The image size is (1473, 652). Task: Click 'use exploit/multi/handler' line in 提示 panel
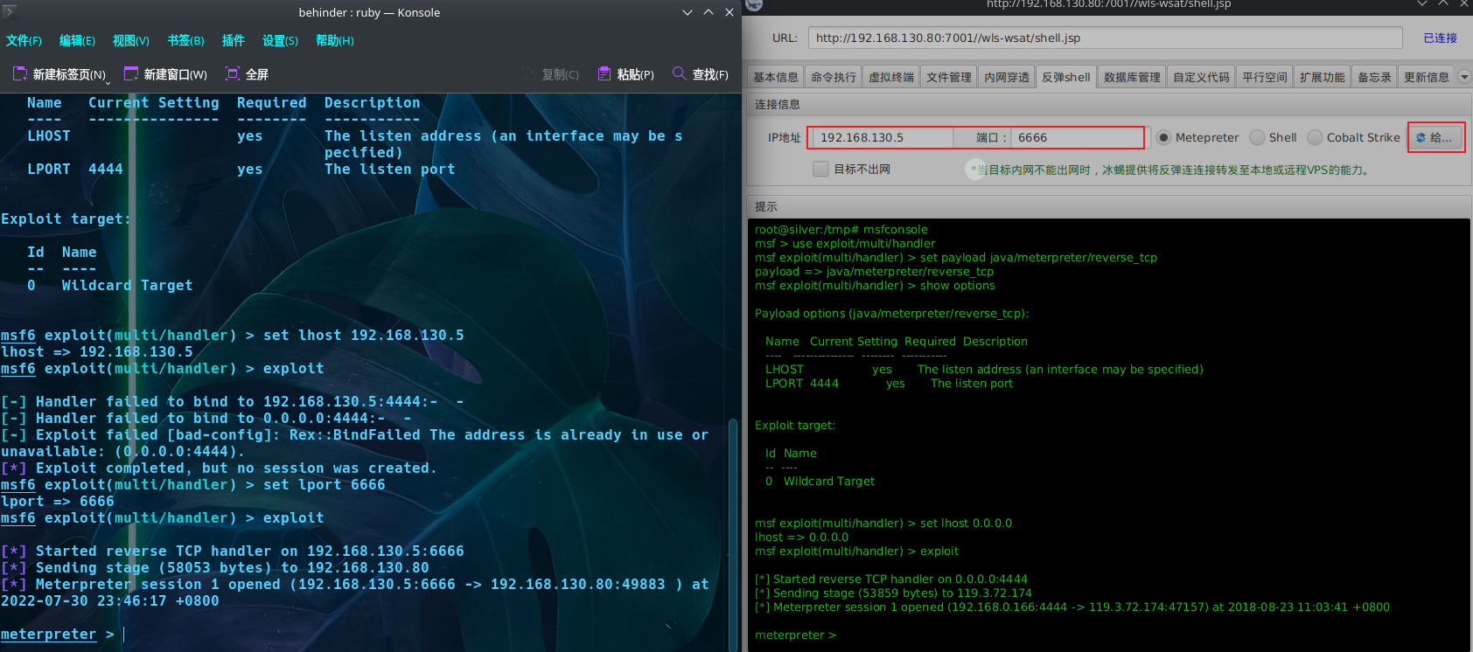coord(845,243)
